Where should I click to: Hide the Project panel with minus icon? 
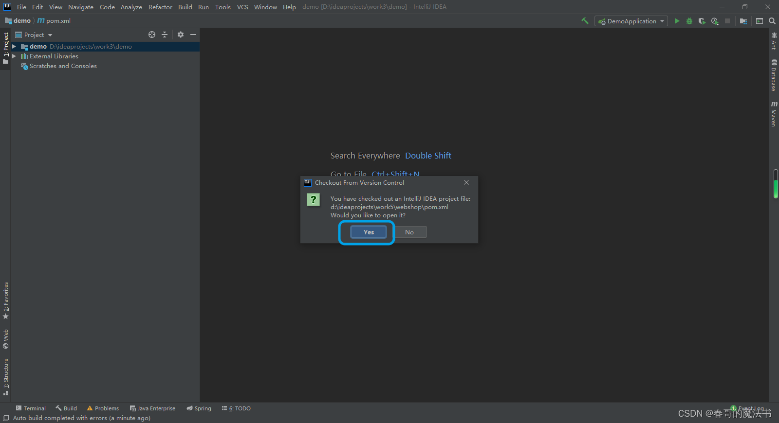[x=193, y=35]
